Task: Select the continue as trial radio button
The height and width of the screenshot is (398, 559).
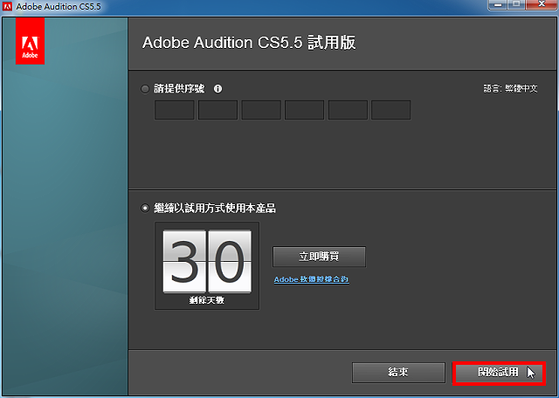Action: [145, 208]
